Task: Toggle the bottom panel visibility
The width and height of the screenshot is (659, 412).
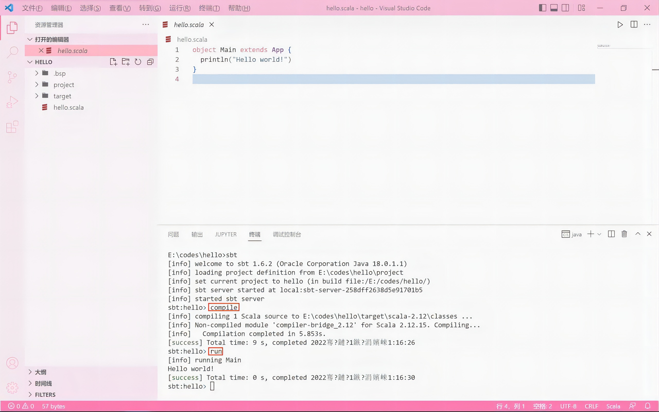Action: coord(554,8)
